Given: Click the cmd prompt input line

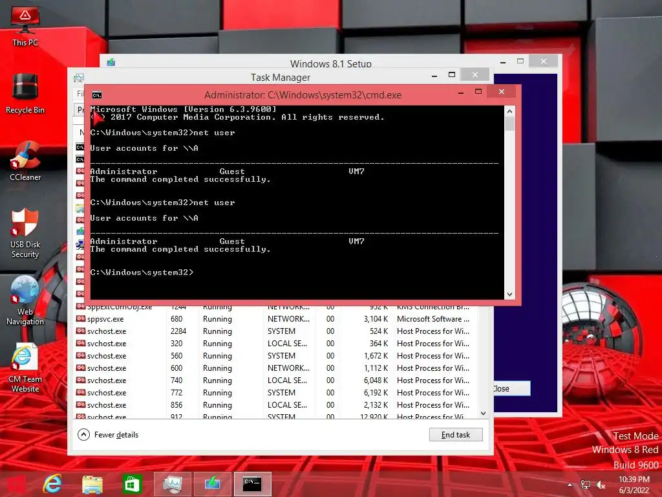Looking at the screenshot, I should tap(142, 272).
